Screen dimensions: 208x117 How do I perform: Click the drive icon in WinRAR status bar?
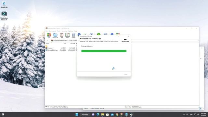46,107
